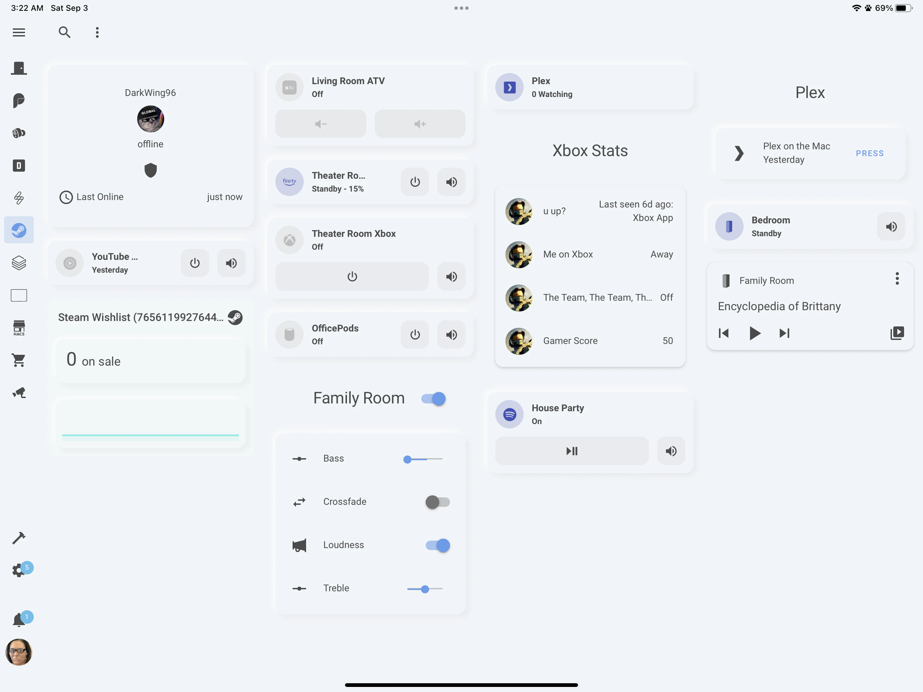
Task: Open Theater Room Xbox icon
Action: click(x=289, y=240)
